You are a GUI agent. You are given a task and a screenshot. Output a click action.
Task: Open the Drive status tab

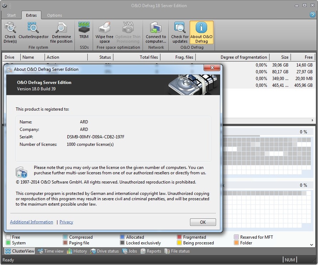(x=104, y=251)
